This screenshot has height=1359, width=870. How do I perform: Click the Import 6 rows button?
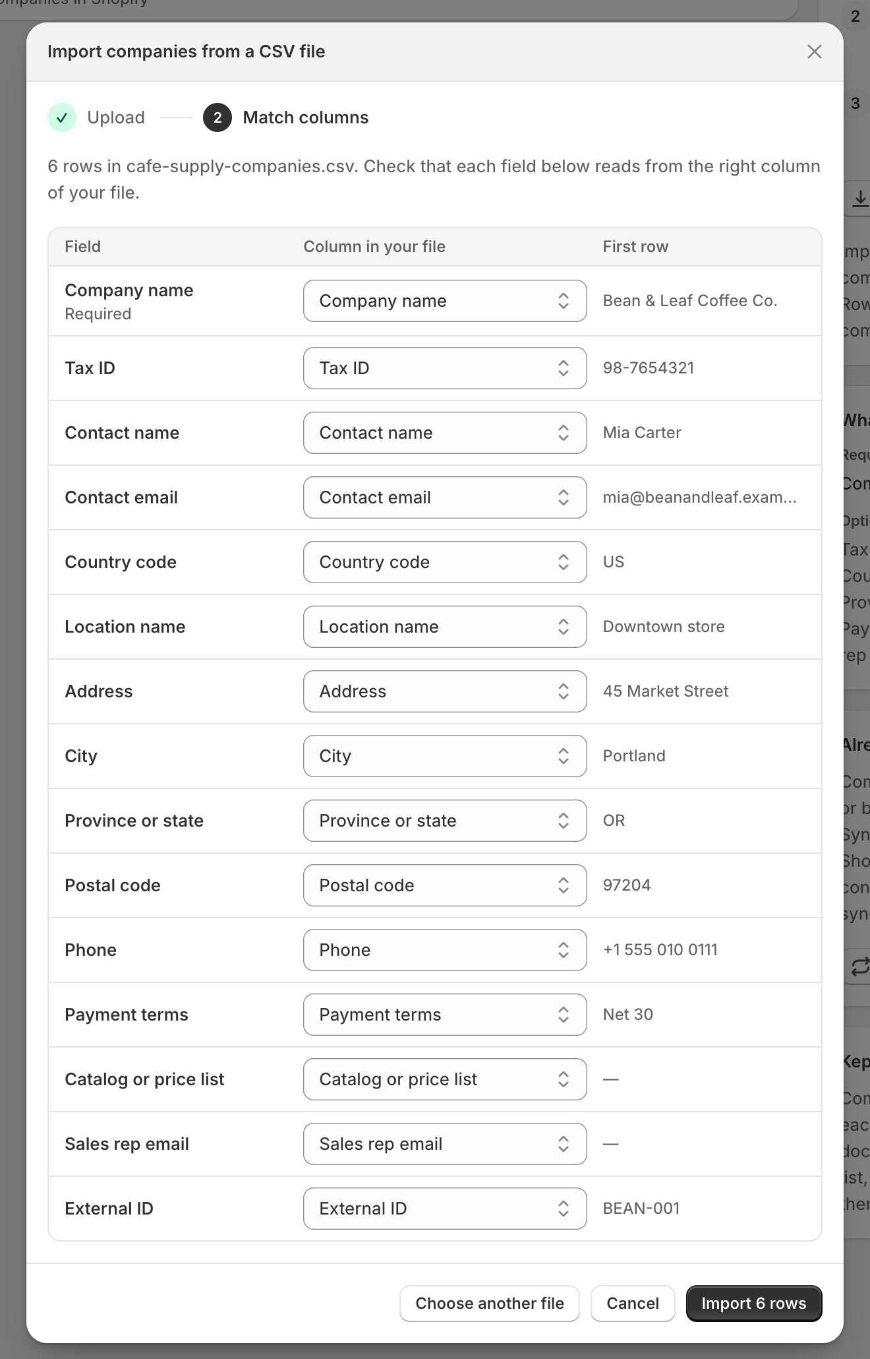(x=754, y=1304)
